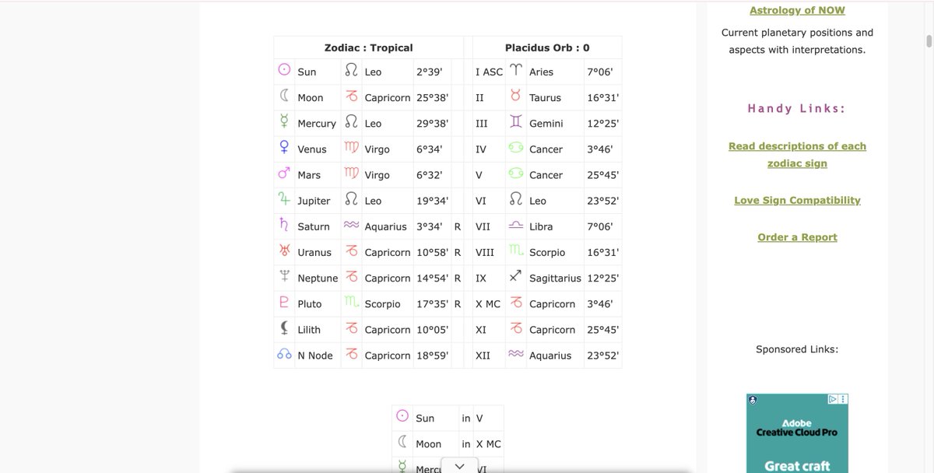
Task: Click the Venus symbol icon
Action: (x=285, y=148)
